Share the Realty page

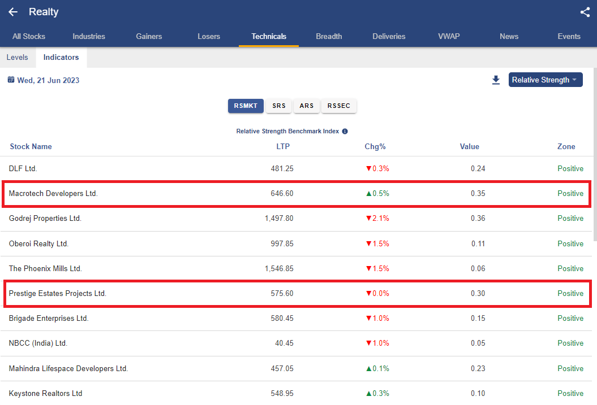(585, 12)
